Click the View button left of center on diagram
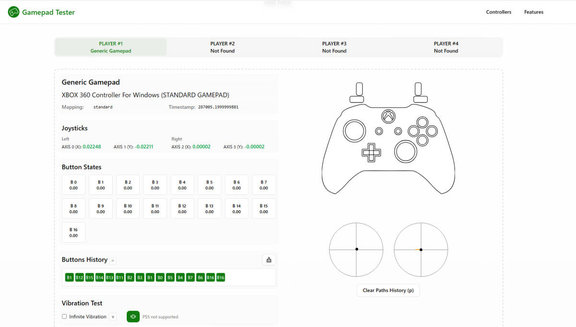The width and height of the screenshot is (576, 327). 379,131
